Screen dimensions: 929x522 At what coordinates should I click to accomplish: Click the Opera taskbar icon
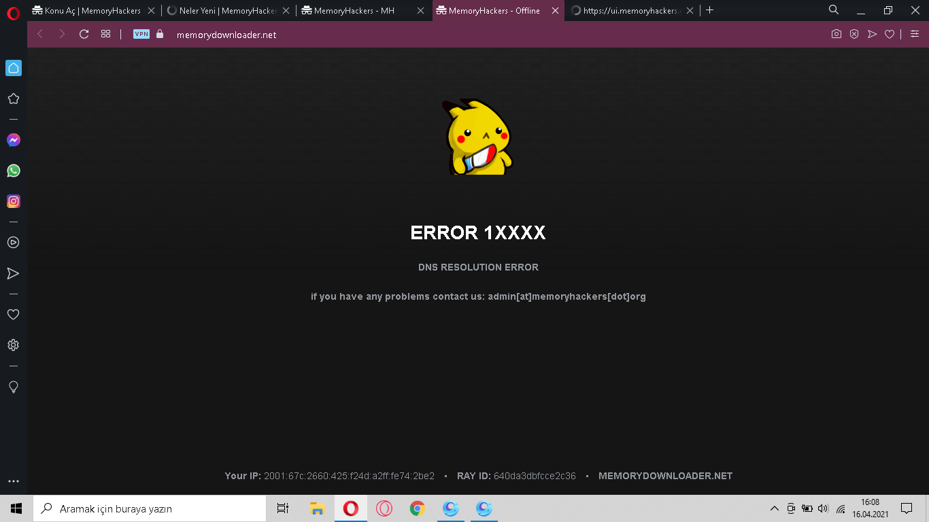coord(351,508)
